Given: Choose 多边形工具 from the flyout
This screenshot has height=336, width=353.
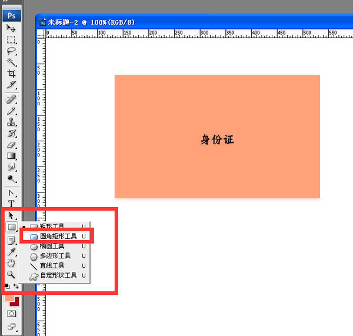Looking at the screenshot, I should tap(55, 256).
